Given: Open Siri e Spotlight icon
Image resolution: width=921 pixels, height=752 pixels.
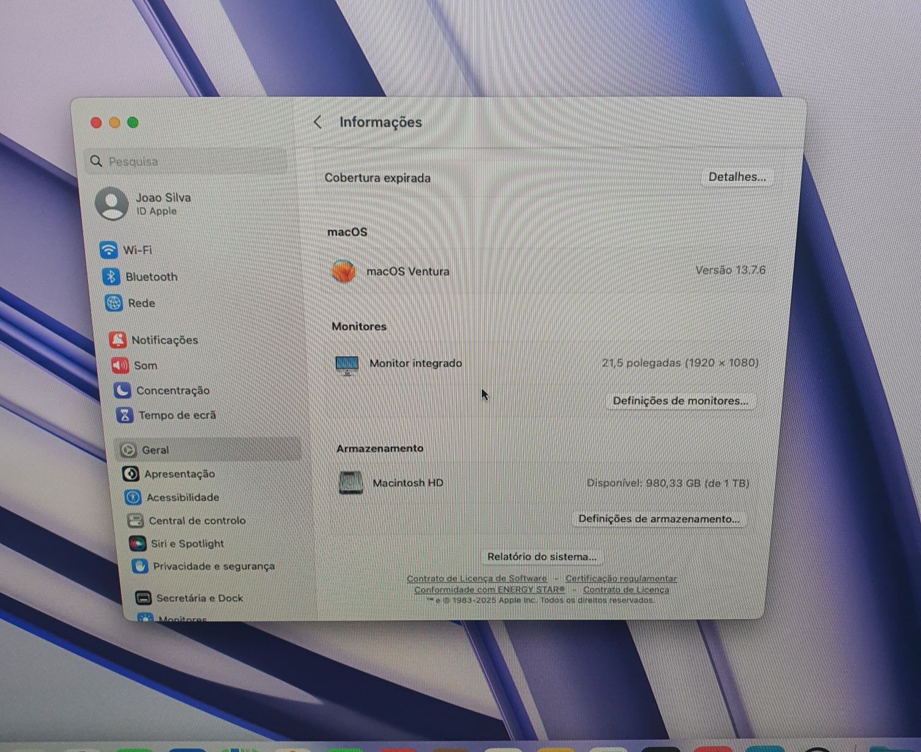Looking at the screenshot, I should (137, 543).
